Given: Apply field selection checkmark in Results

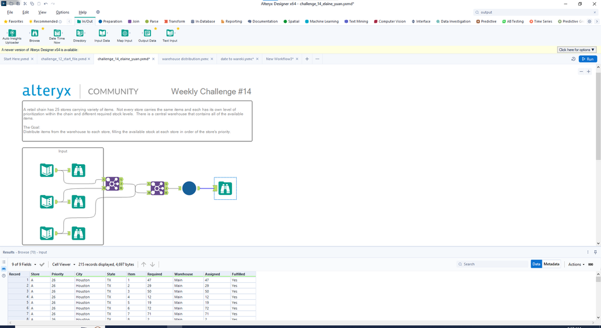Looking at the screenshot, I should tap(42, 264).
